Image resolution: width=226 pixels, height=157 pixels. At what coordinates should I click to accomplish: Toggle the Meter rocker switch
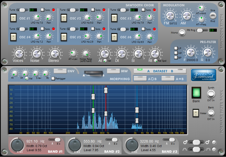(x=196, y=113)
